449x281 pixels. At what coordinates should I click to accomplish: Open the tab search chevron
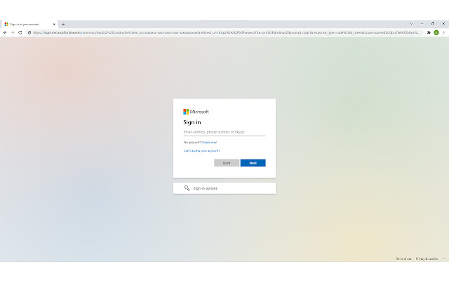click(411, 24)
